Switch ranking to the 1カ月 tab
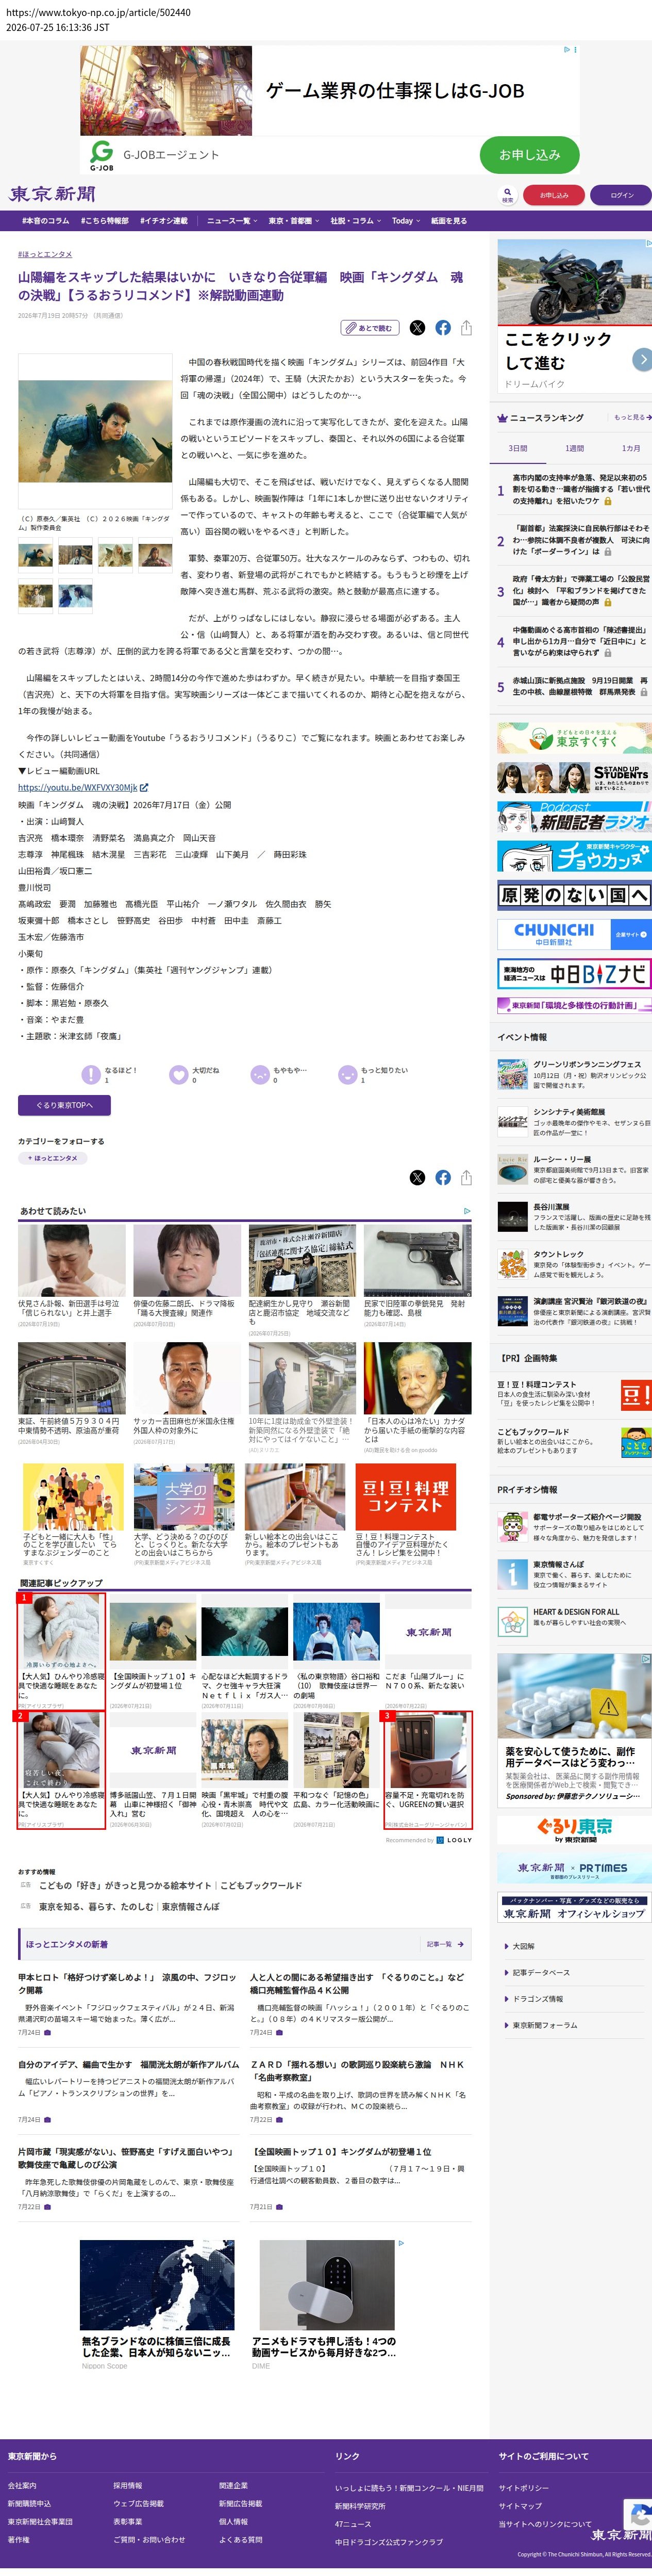The height and width of the screenshot is (2576, 652). 630,449
